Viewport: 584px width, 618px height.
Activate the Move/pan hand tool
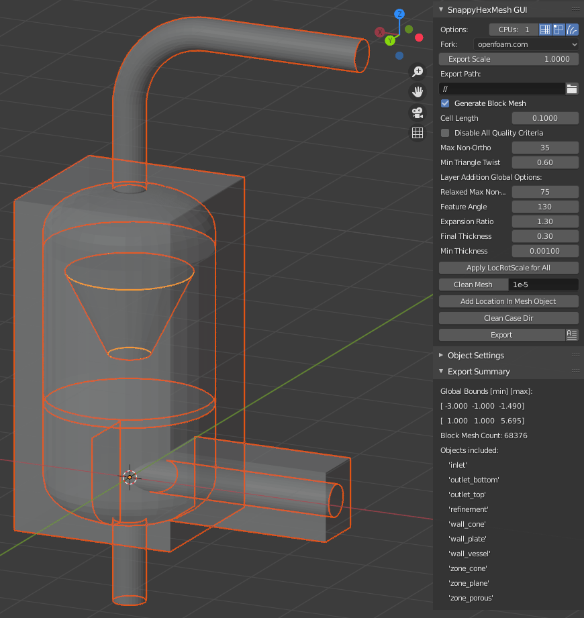pos(418,92)
